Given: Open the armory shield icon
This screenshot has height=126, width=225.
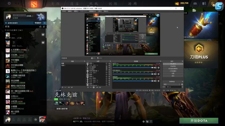Looking at the screenshot, I should 204,3.
